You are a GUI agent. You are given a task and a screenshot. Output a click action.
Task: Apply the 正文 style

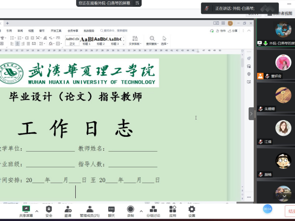coord(72,41)
